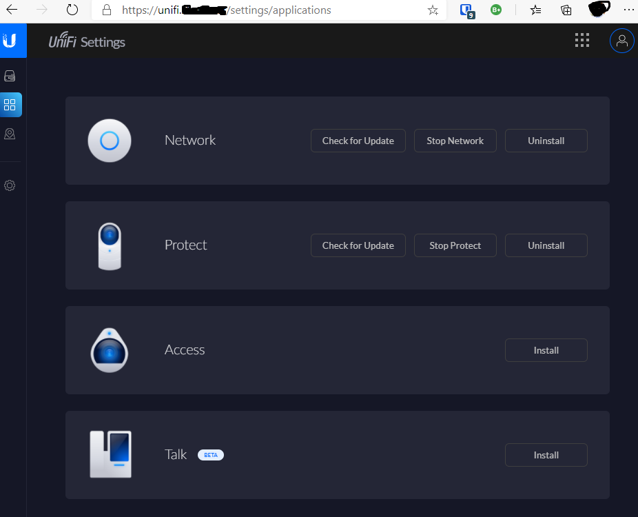Uninstall the Protect application

point(546,245)
